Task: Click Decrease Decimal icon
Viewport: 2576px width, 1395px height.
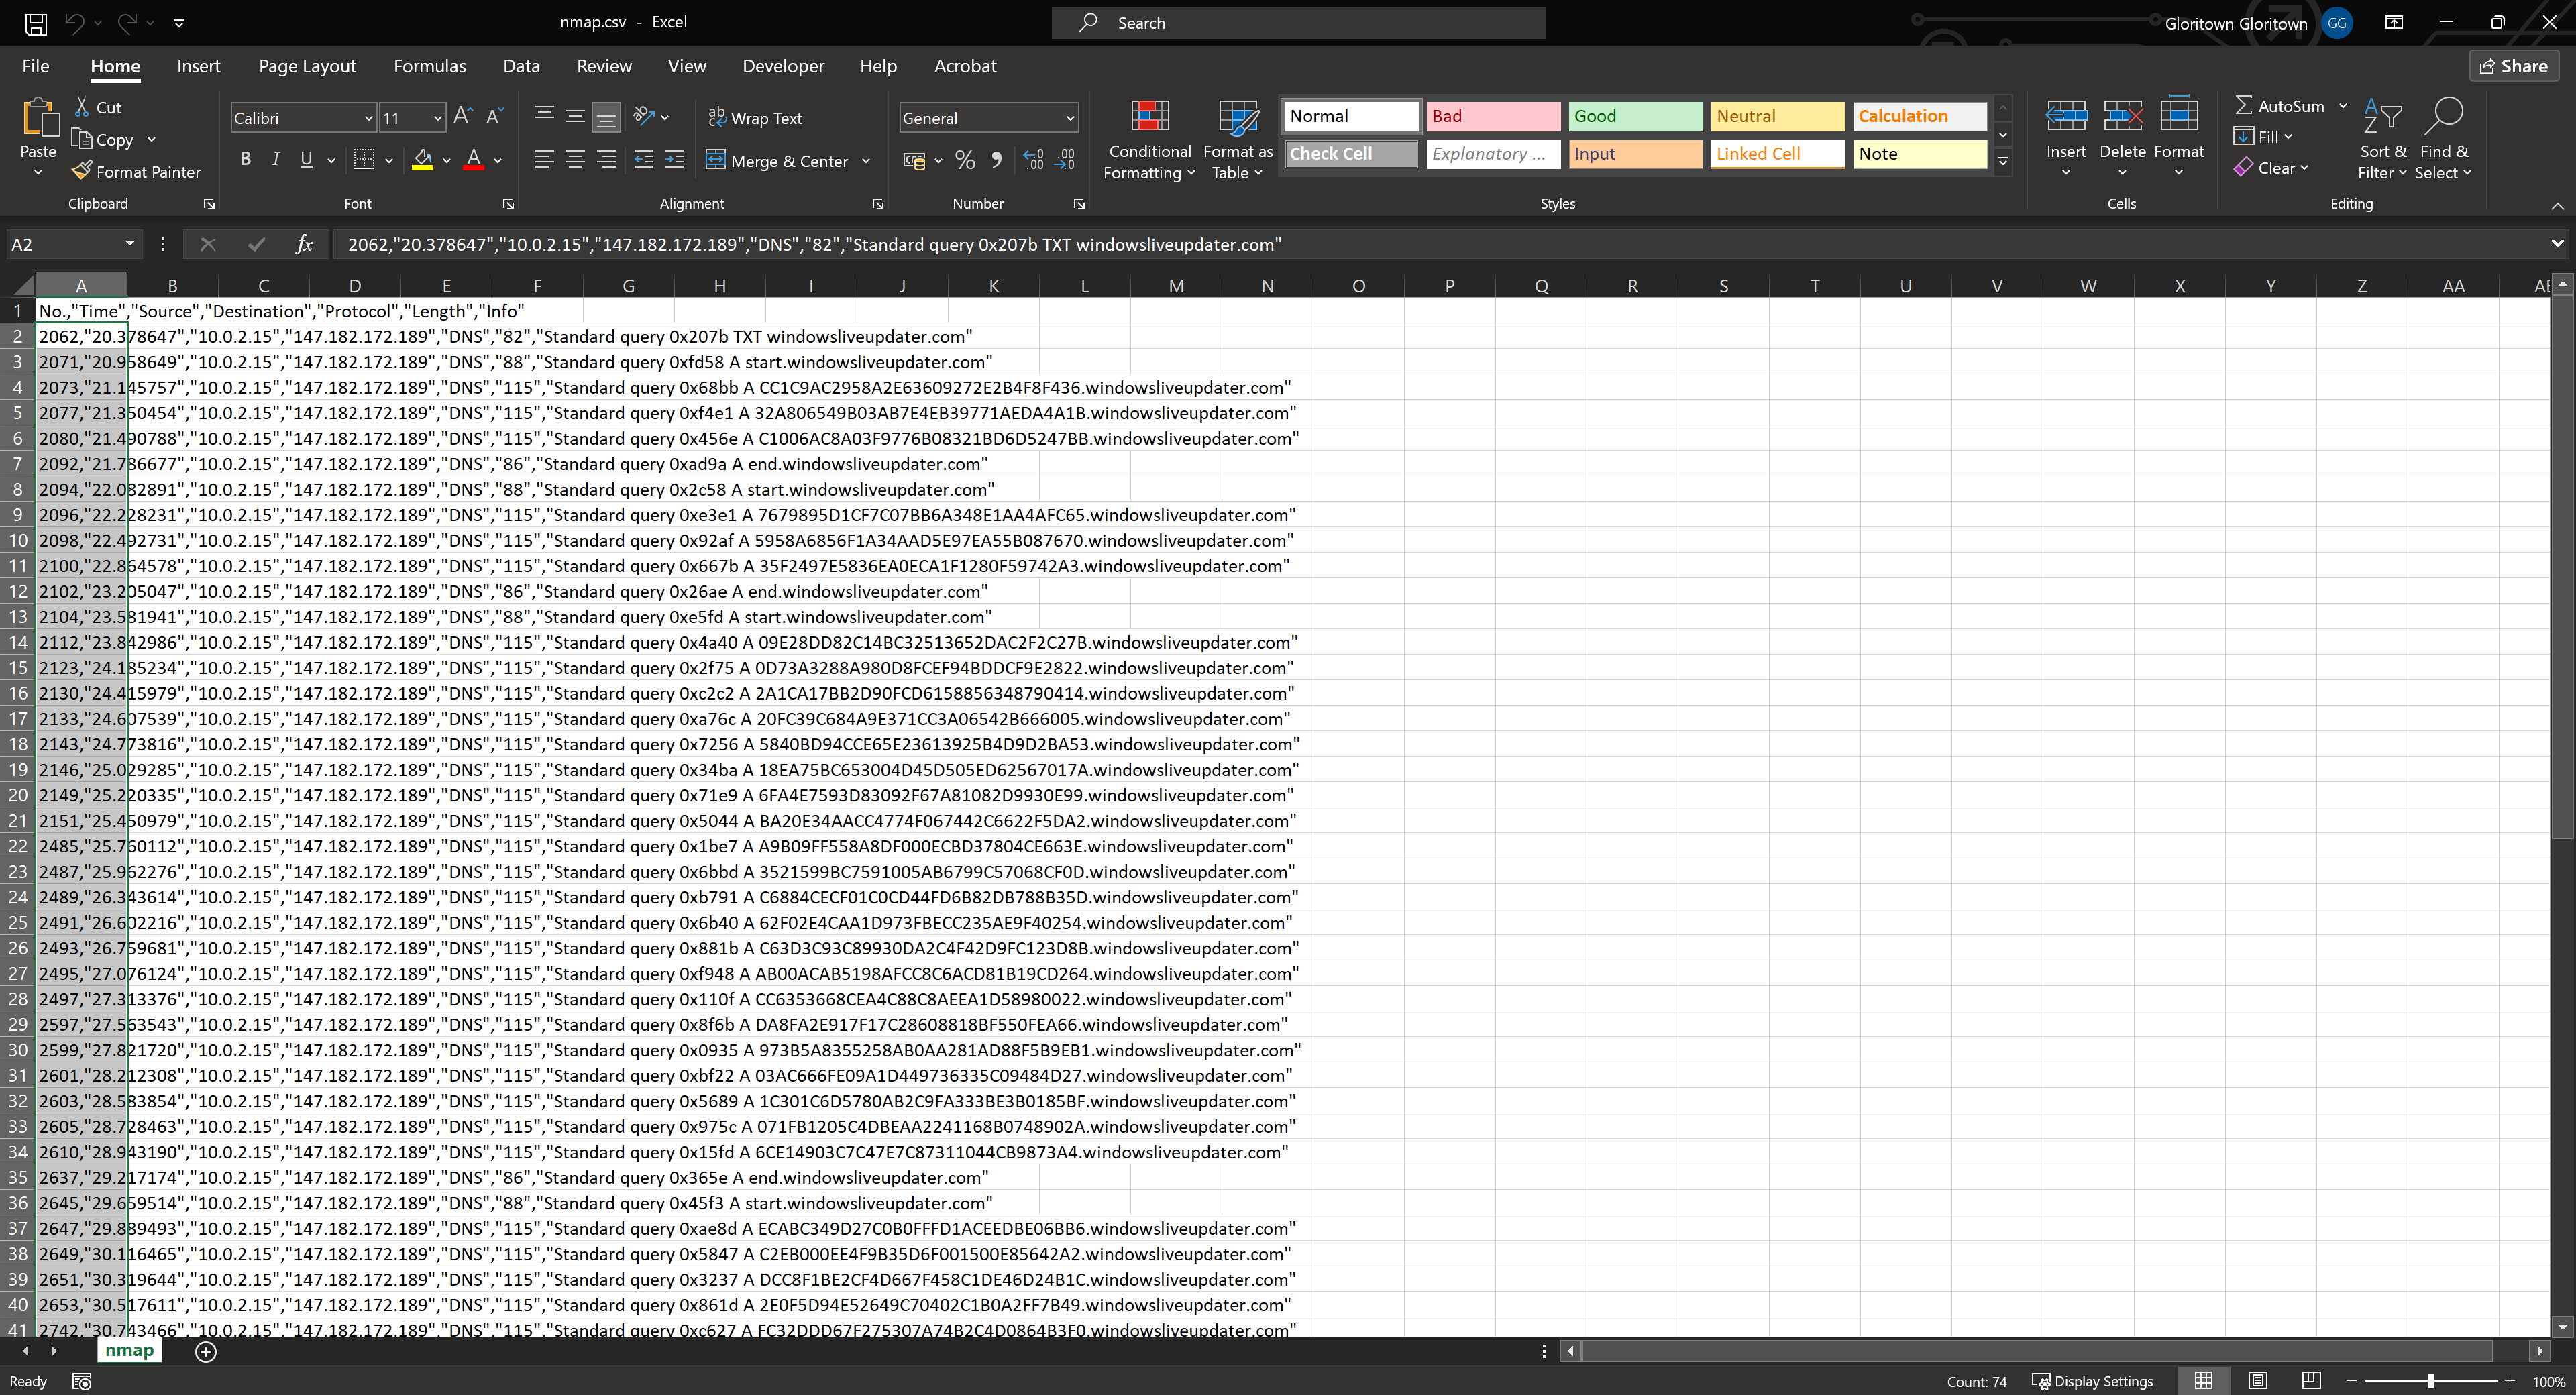Action: click(1065, 160)
